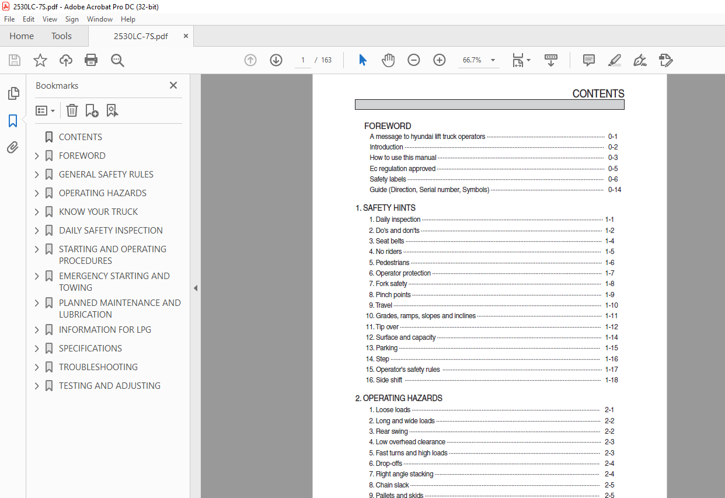The height and width of the screenshot is (498, 725).
Task: Toggle Page Thumbnails panel icon
Action: pos(13,93)
